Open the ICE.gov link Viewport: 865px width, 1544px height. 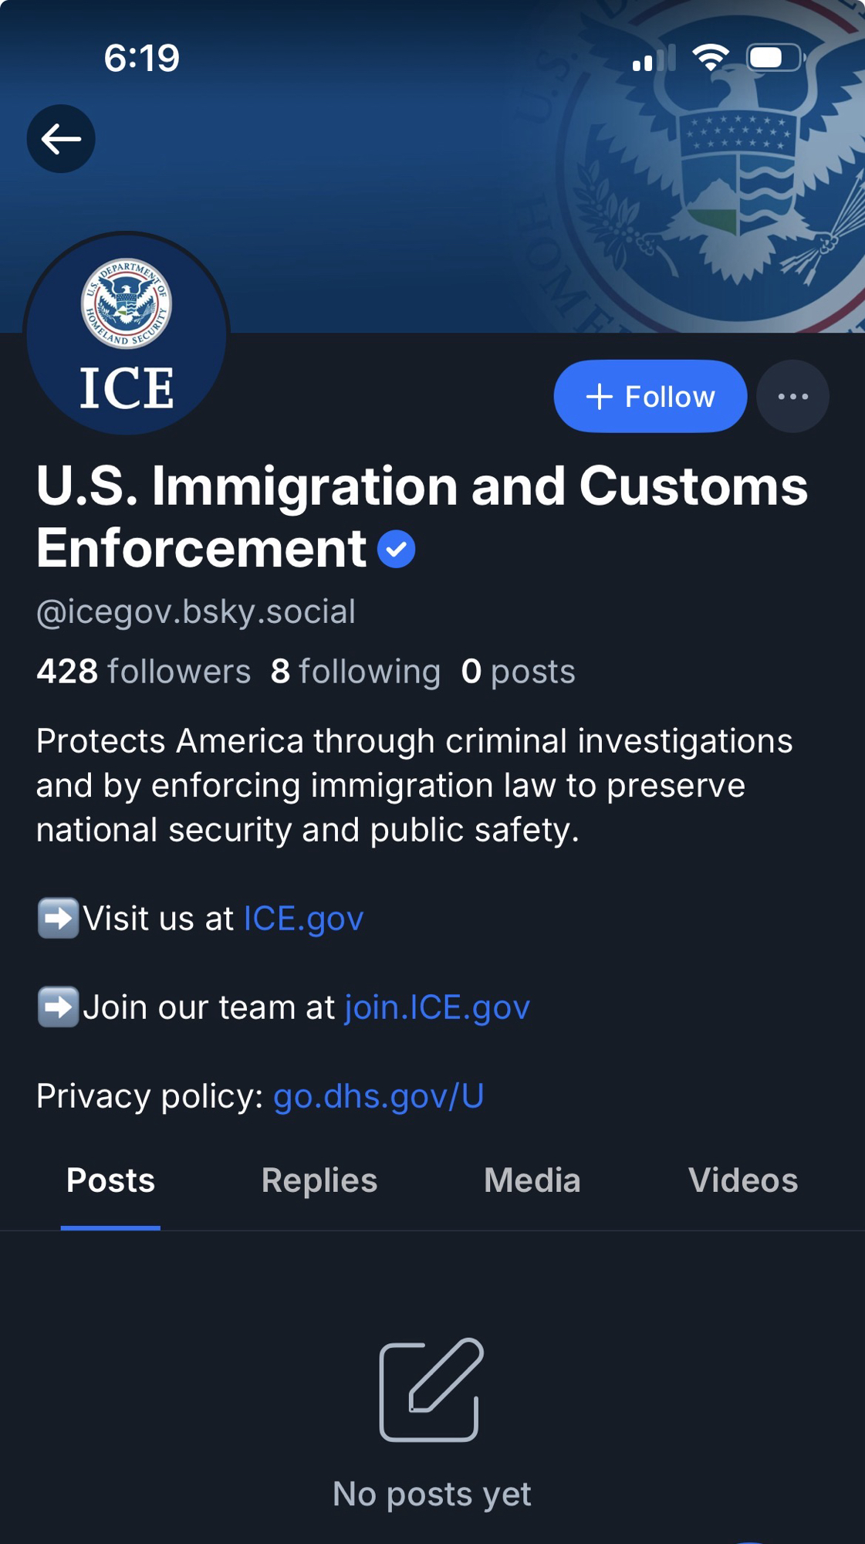coord(303,919)
